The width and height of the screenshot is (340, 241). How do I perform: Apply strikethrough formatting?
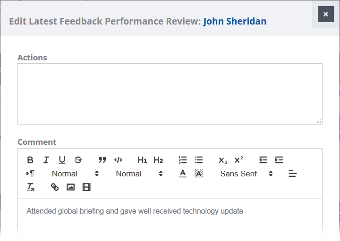(x=78, y=160)
